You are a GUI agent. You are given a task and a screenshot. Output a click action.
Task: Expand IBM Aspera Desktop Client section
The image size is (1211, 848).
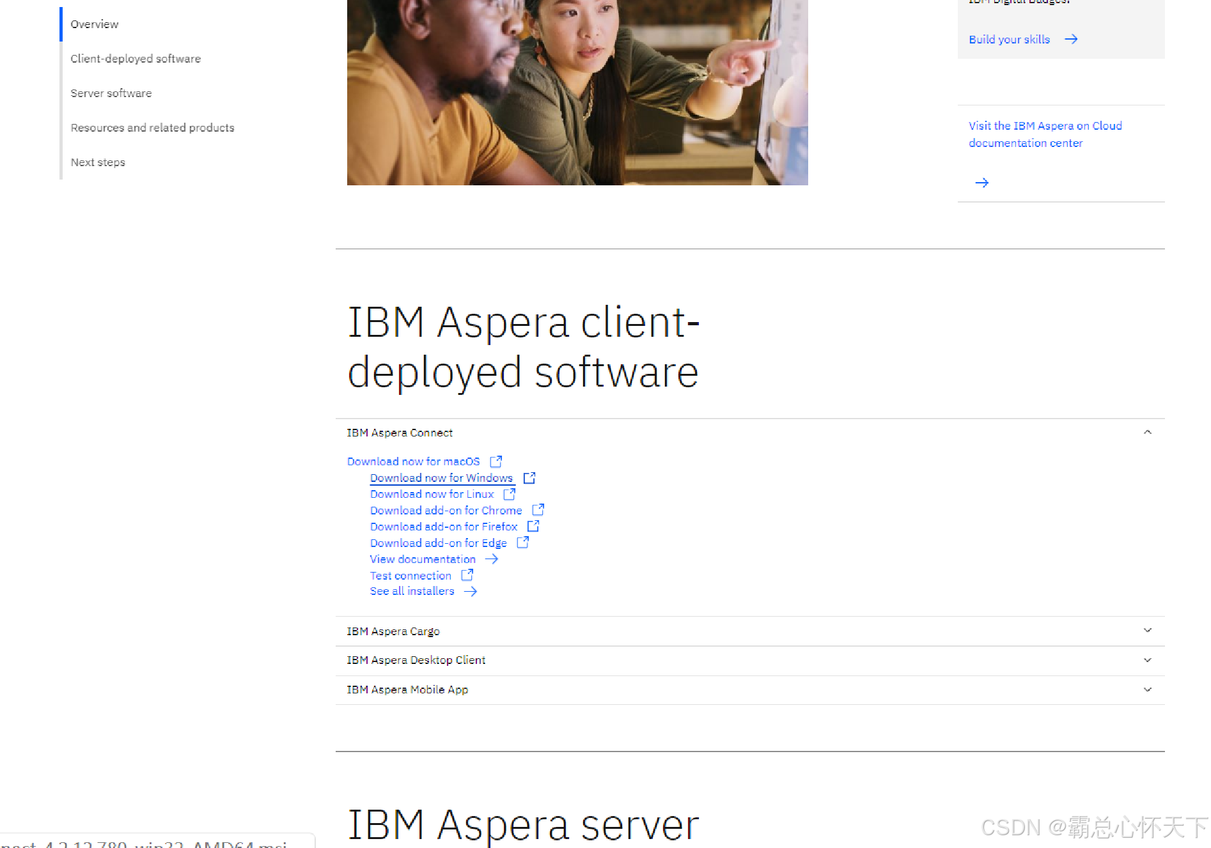750,660
